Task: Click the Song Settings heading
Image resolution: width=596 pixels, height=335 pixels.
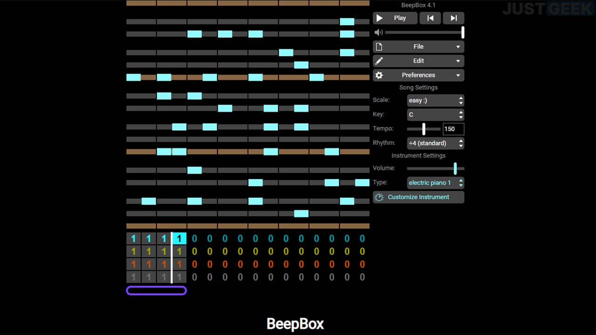Action: 419,87
